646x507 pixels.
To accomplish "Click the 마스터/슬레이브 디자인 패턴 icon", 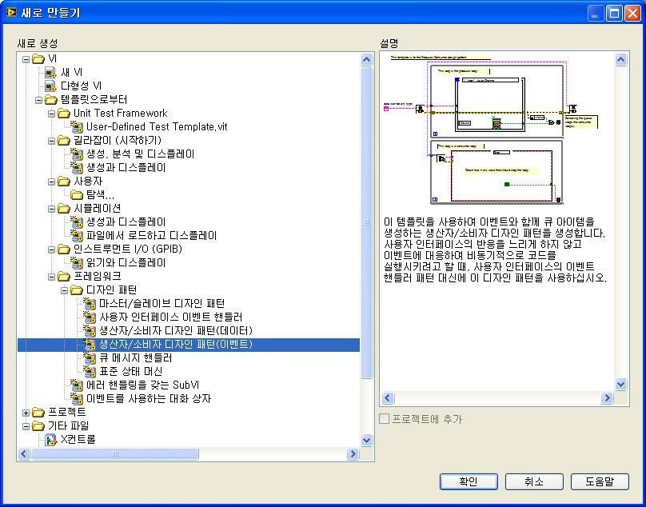I will (x=90, y=304).
